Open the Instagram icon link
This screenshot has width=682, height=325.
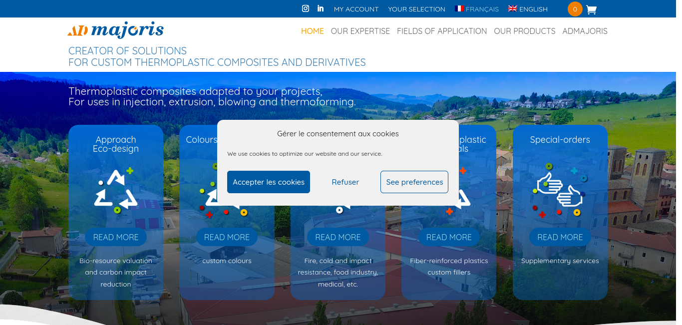click(x=306, y=8)
